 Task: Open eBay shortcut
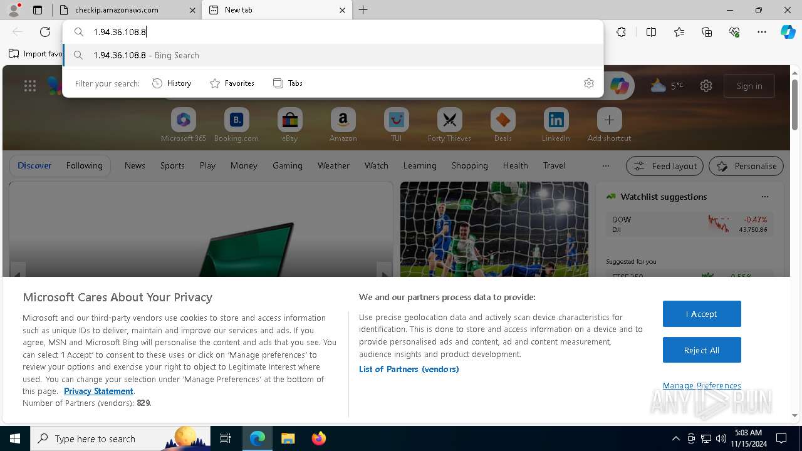coord(289,125)
